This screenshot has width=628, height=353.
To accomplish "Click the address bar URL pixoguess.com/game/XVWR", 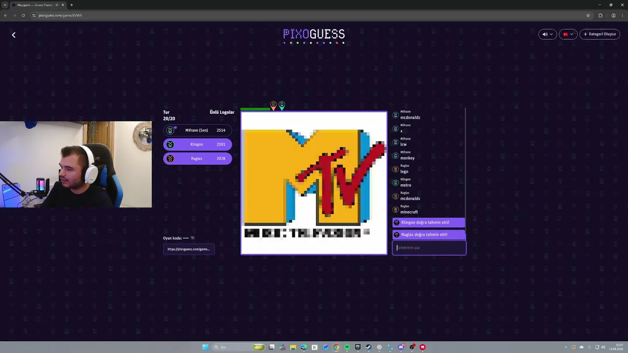I will coord(60,16).
